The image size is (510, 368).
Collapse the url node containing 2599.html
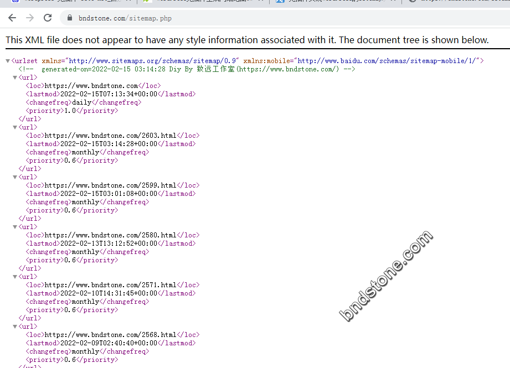[x=15, y=177]
